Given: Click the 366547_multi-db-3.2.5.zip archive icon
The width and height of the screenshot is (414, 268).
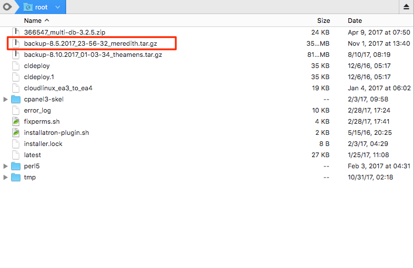Looking at the screenshot, I should point(16,32).
